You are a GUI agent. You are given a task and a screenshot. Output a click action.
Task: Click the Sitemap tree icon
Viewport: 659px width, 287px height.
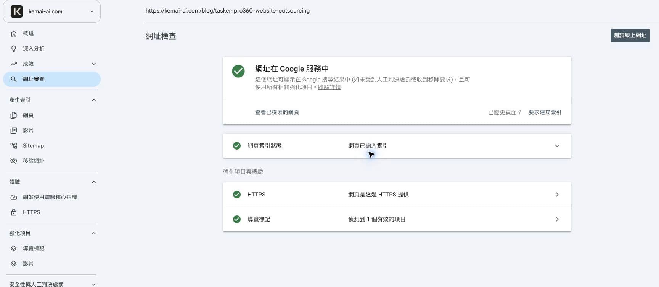pyautogui.click(x=14, y=146)
